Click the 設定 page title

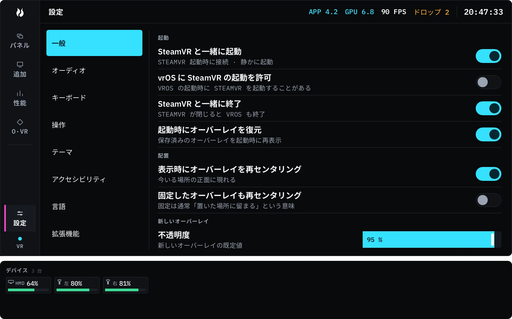56,12
